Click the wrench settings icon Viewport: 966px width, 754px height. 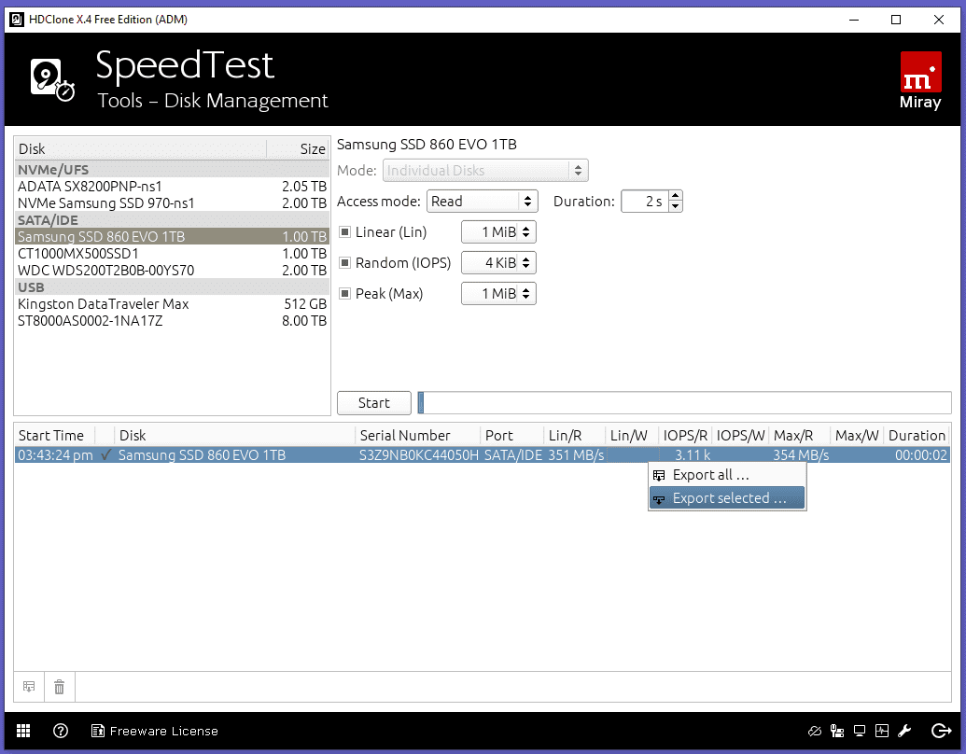pyautogui.click(x=904, y=731)
